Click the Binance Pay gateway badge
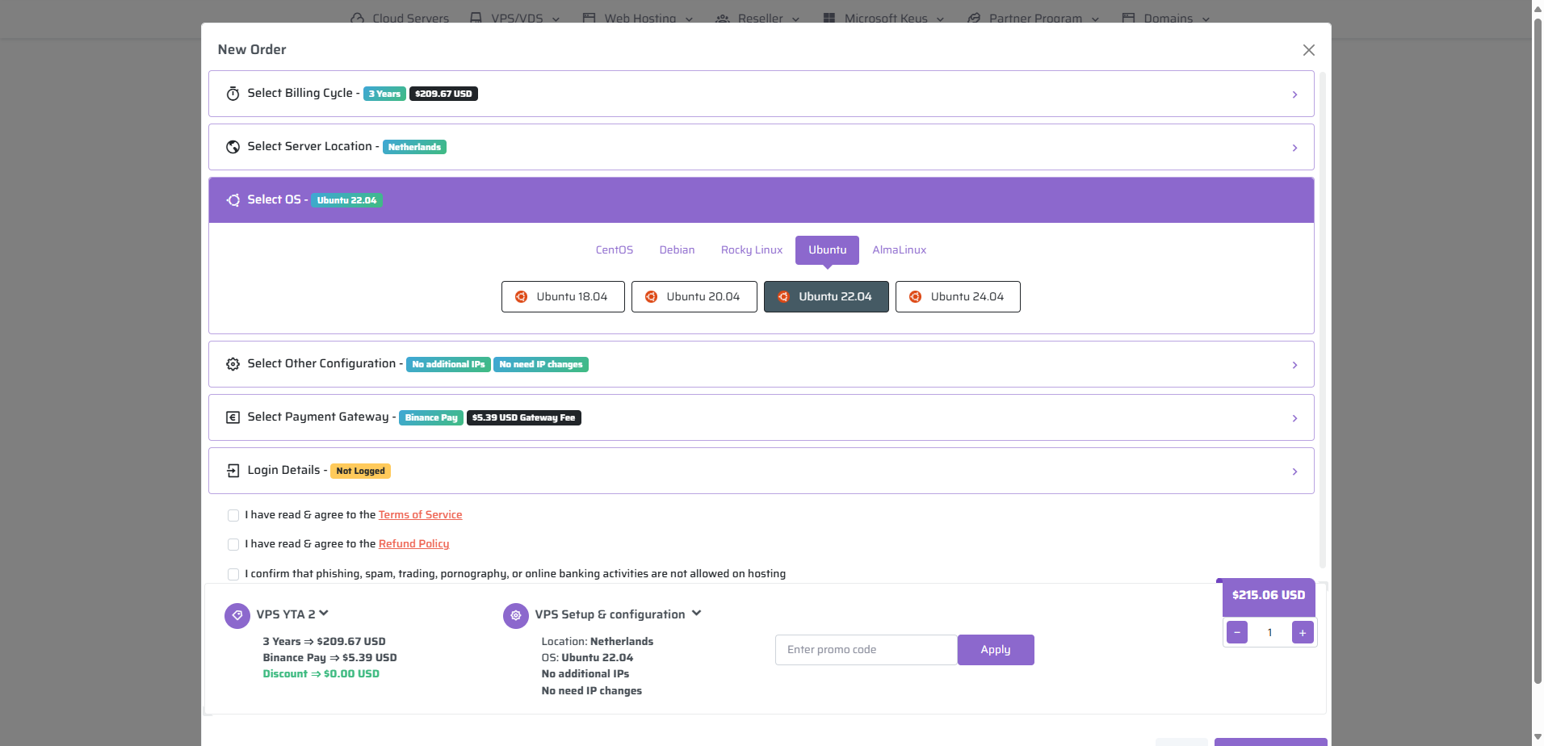Viewport: 1544px width, 746px height. (x=431, y=417)
